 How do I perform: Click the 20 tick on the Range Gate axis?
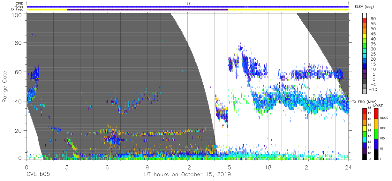tap(19, 131)
